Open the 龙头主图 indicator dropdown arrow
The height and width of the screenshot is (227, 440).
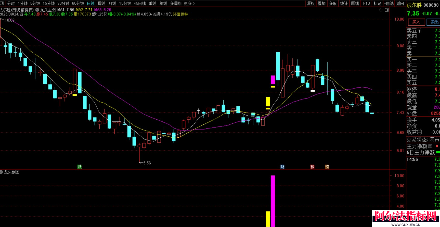37,10
